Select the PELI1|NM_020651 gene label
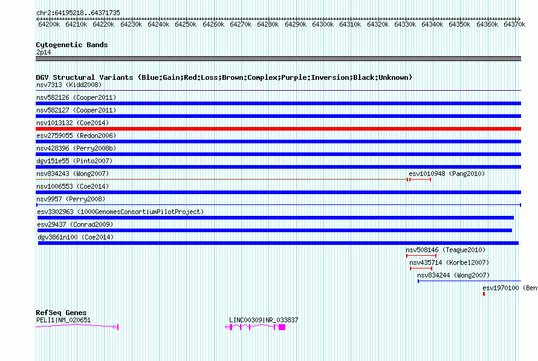The image size is (538, 361). point(63,320)
